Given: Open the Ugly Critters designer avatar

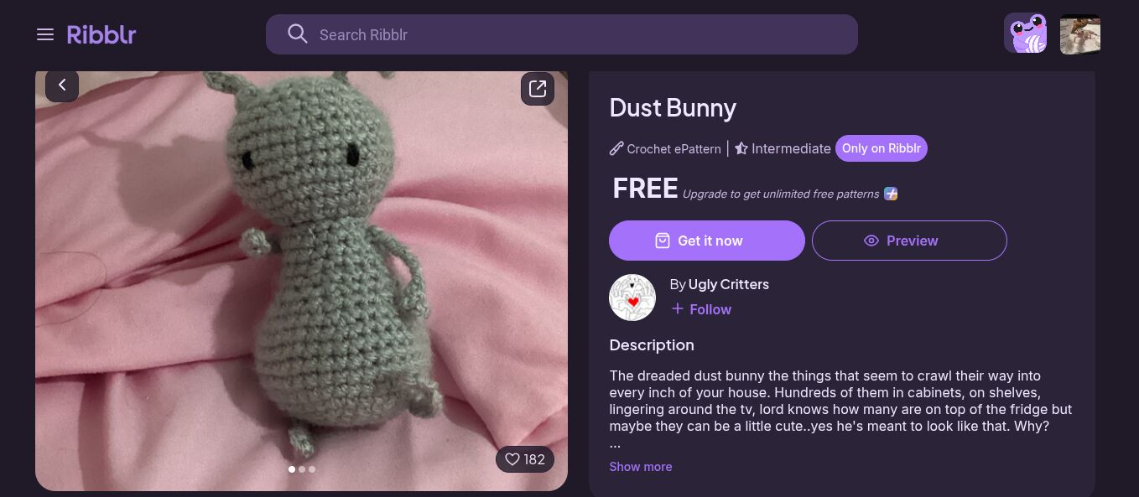Looking at the screenshot, I should [x=632, y=298].
